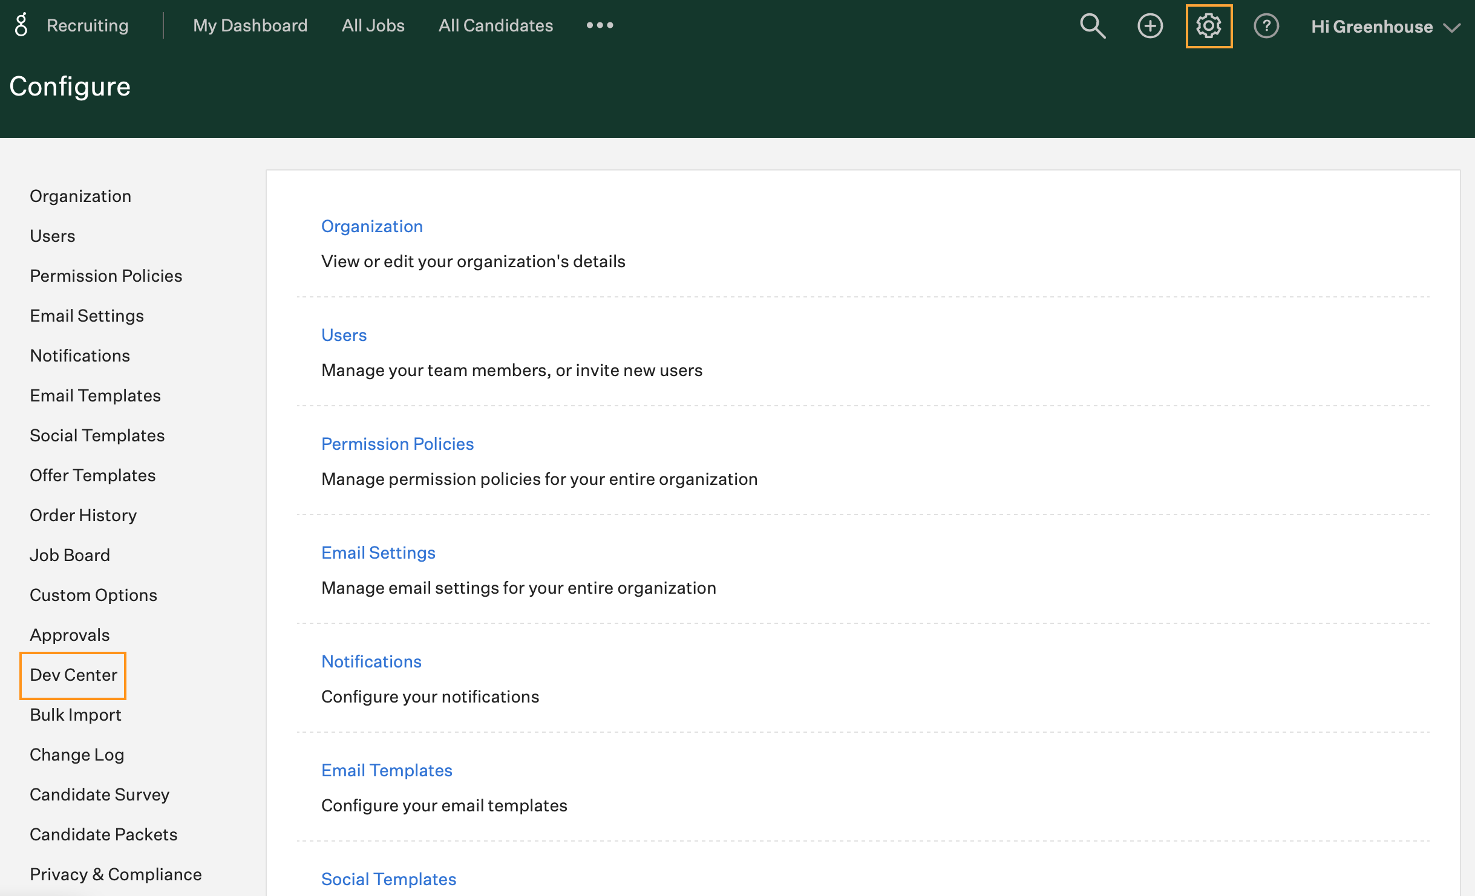This screenshot has height=896, width=1475.
Task: Select Approvals in the sidebar
Action: click(x=70, y=635)
